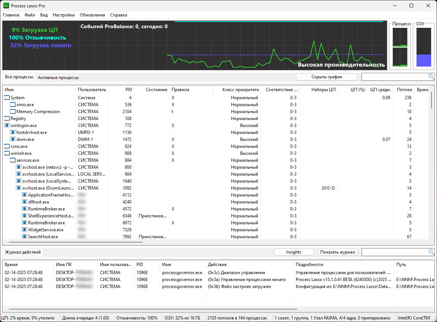Image resolution: width=437 pixels, height=322 pixels.
Task: Click status bar text ОЗУ: 32% из 16 ГБ
Action: click(182, 318)
